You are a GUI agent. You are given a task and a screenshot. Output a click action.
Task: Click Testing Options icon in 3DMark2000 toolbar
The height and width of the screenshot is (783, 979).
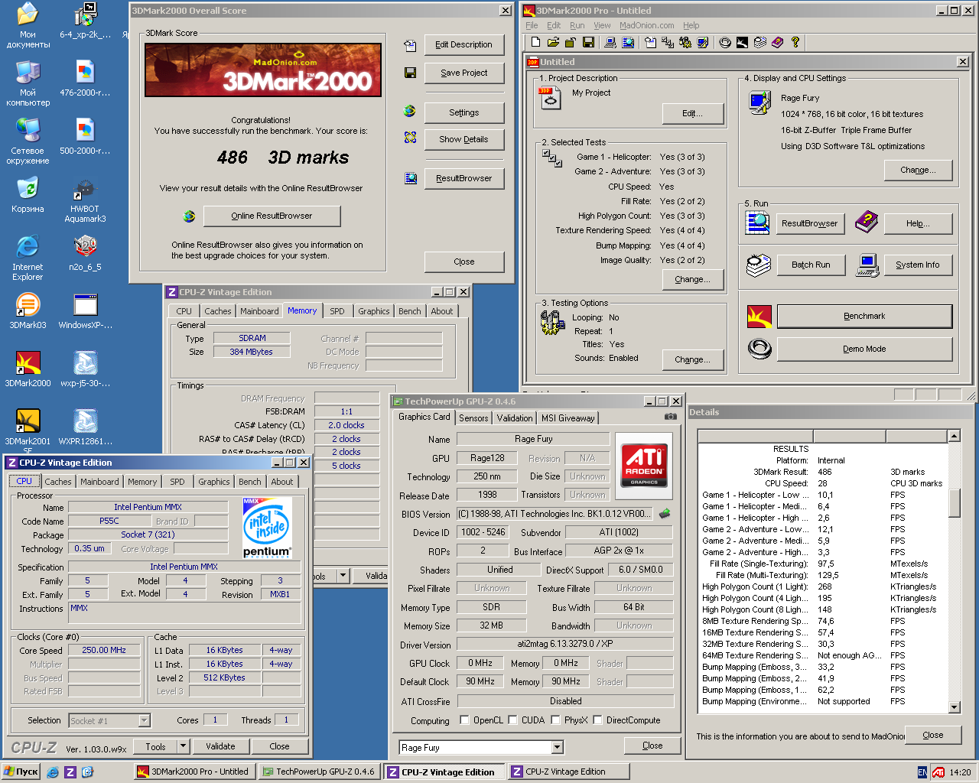click(685, 42)
